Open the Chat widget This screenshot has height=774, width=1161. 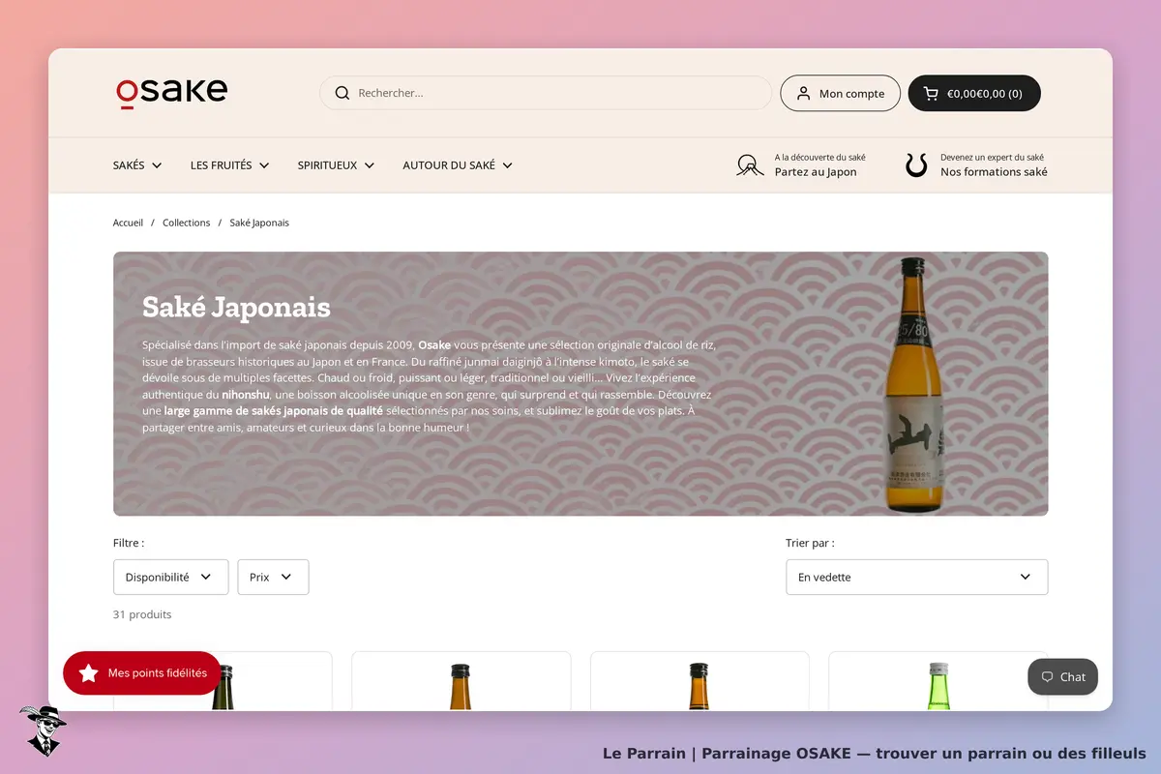coord(1062,677)
